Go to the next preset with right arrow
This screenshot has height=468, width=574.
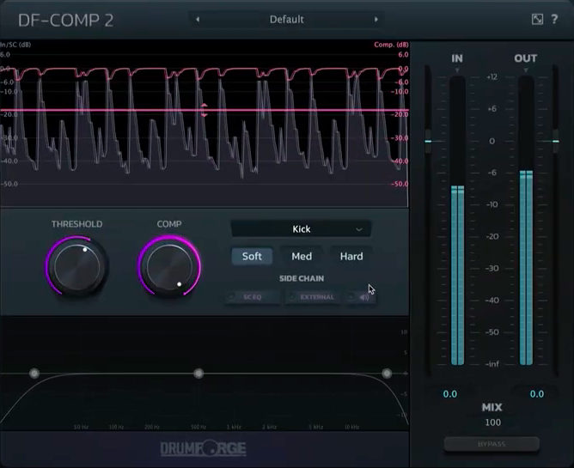click(376, 20)
